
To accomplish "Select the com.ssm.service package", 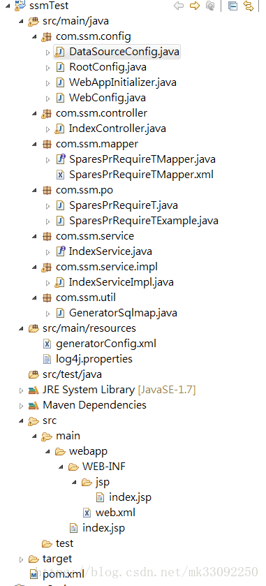I will 95,236.
